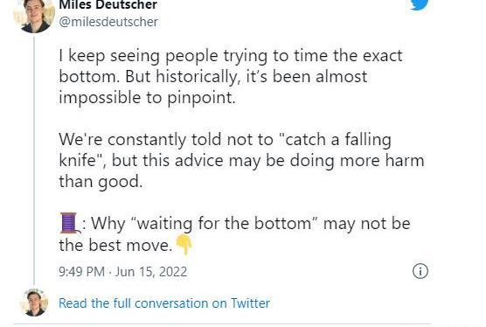This screenshot has height=327, width=486.
Task: Click the line starting "I keep seeing people"
Action: pos(231,56)
